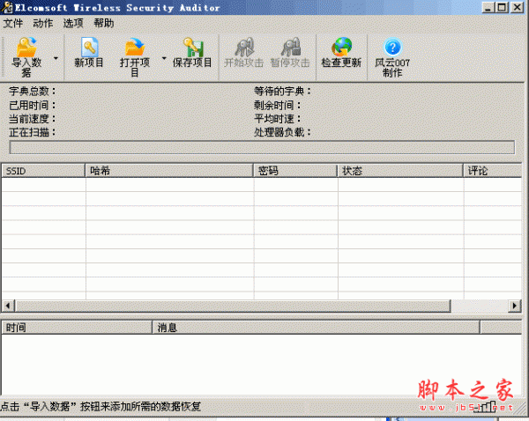Viewport: 529px width, 421px height.
Task: Maximize the Wireless Security Auditor window
Action: tap(502, 7)
